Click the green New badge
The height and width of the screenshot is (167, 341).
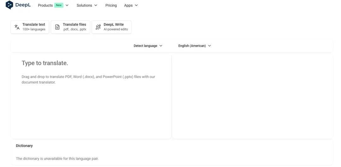coord(59,5)
